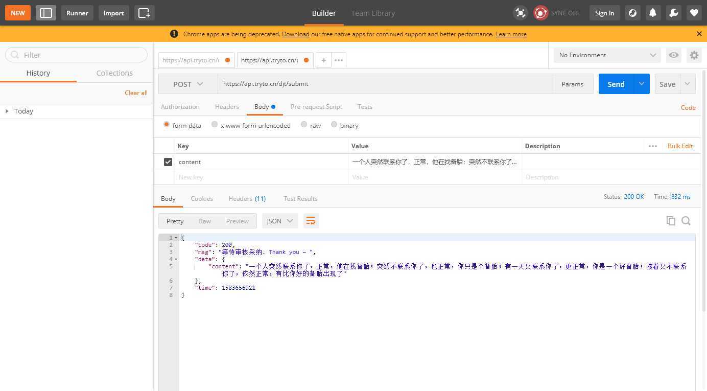Show environment quick look eye icon
The width and height of the screenshot is (707, 391).
click(674, 55)
